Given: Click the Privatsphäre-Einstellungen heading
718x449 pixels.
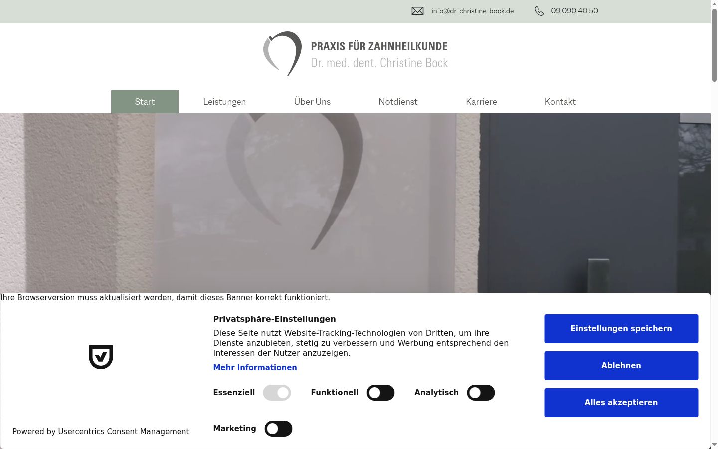Looking at the screenshot, I should (274, 319).
